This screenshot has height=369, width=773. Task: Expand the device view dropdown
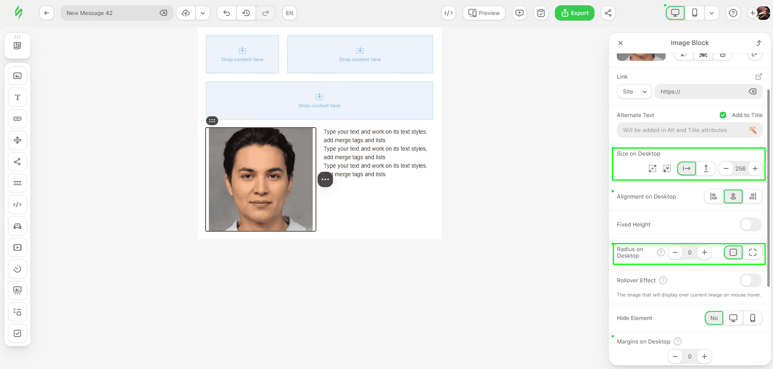pos(712,13)
